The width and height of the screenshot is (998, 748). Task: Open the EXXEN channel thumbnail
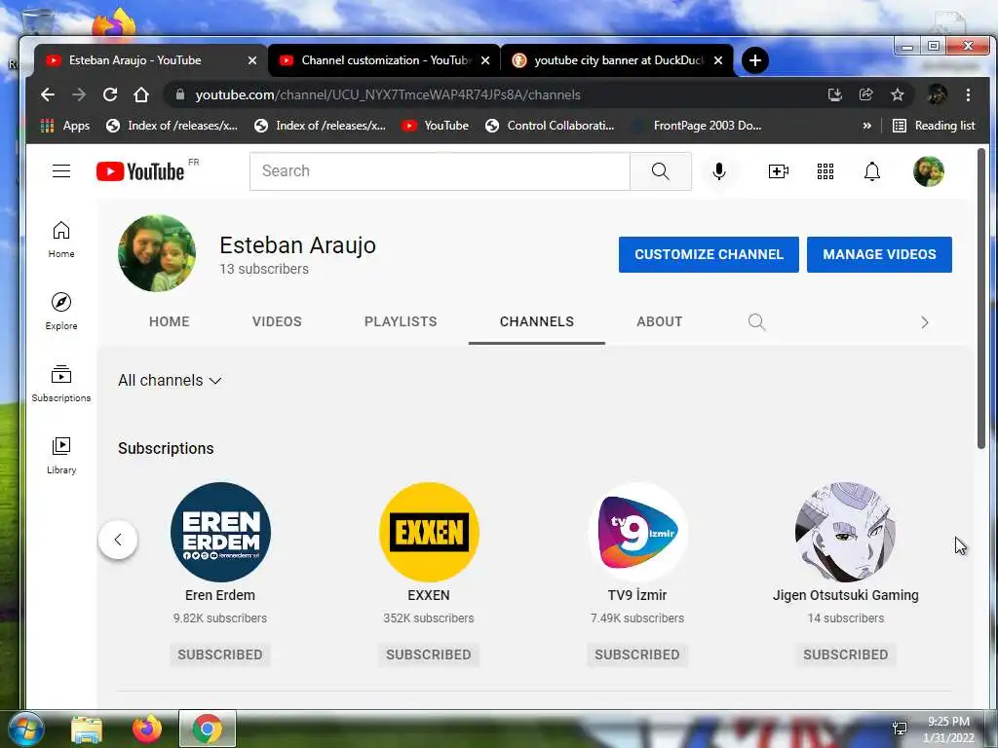tap(429, 532)
